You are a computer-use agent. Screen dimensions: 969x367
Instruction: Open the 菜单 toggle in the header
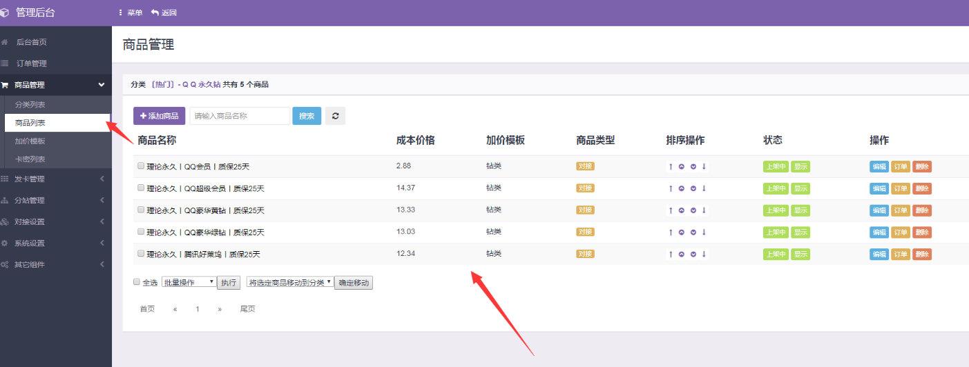point(130,12)
